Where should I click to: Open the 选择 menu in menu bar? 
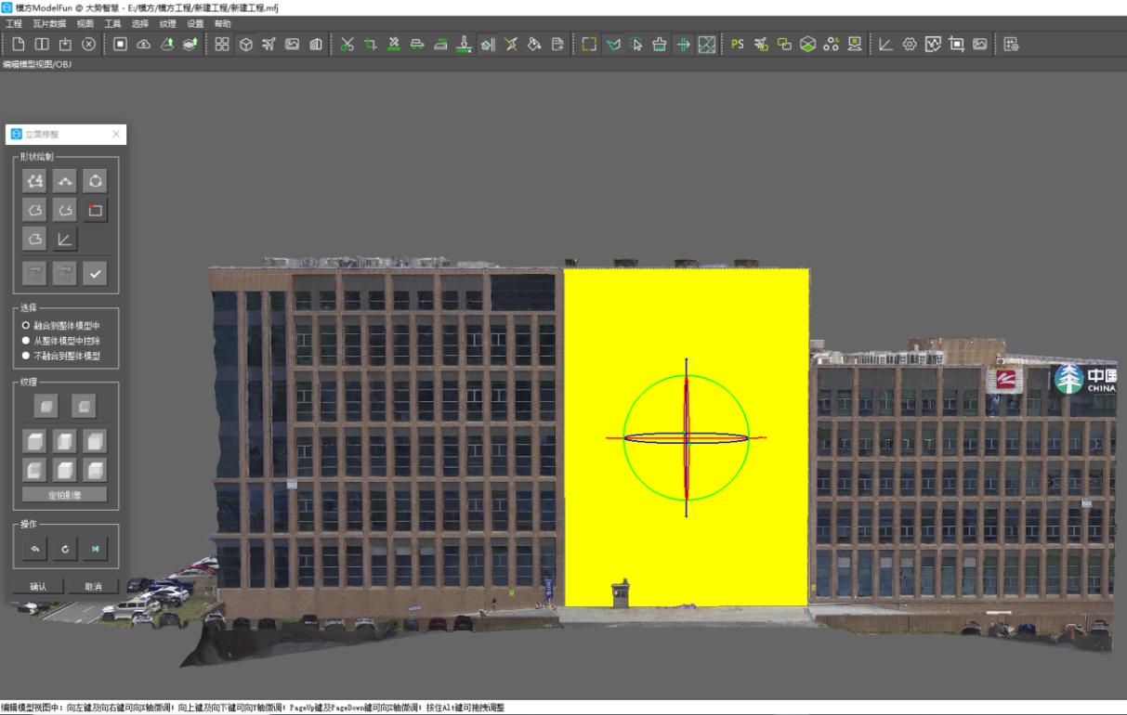point(140,23)
